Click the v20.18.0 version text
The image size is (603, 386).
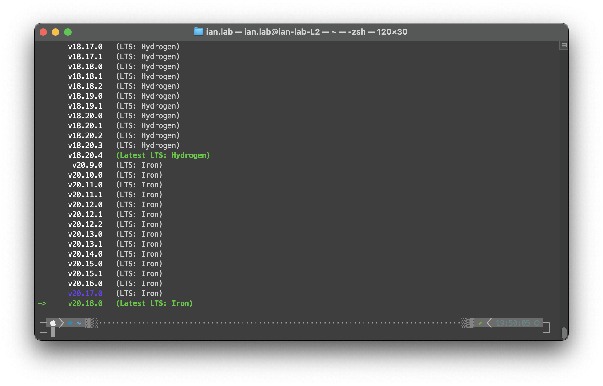pyautogui.click(x=85, y=303)
